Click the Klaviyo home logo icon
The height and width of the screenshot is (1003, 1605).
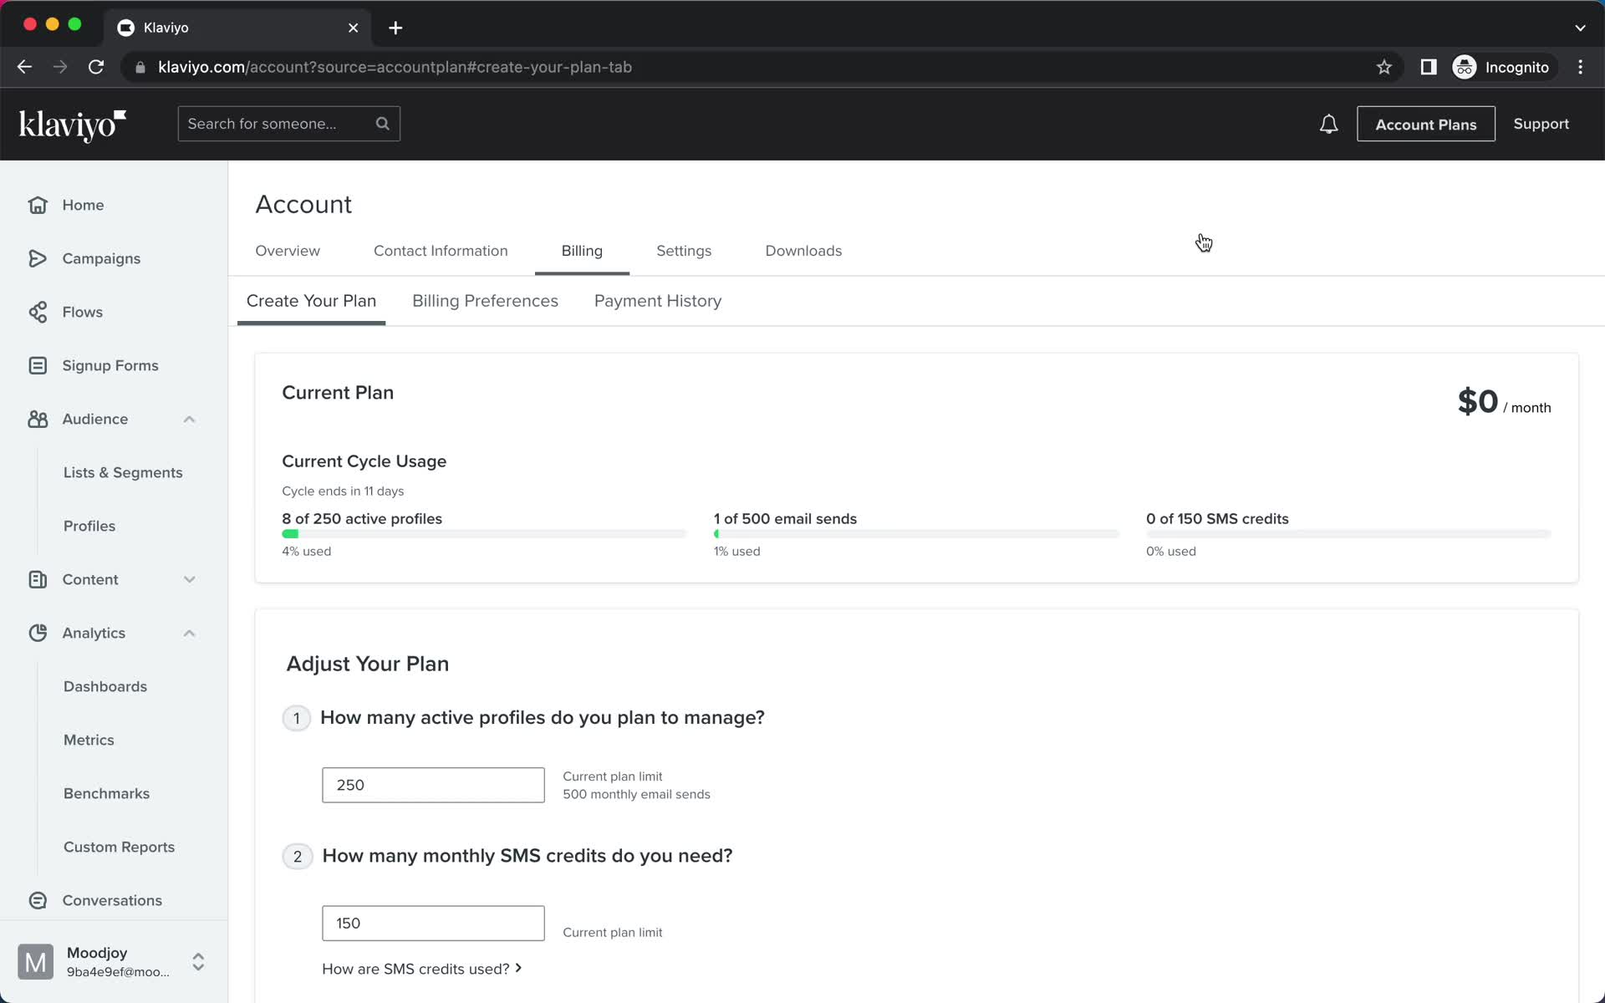coord(72,124)
